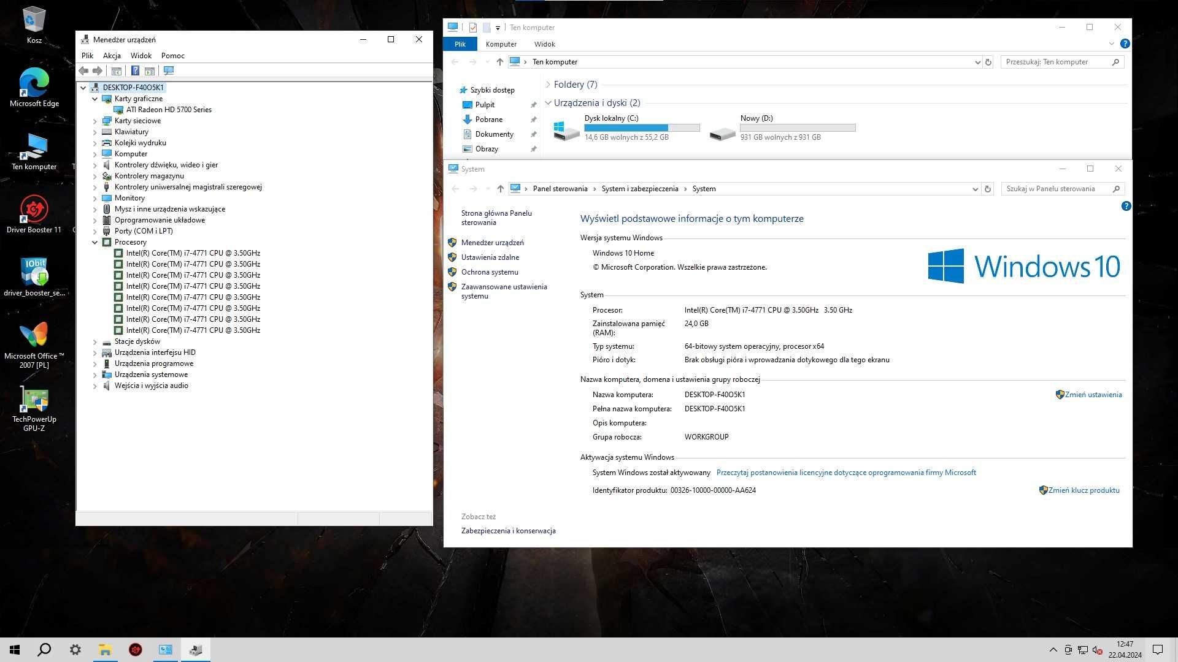The image size is (1178, 662).
Task: Expand the ribbon in Ten komputer window
Action: click(1111, 44)
